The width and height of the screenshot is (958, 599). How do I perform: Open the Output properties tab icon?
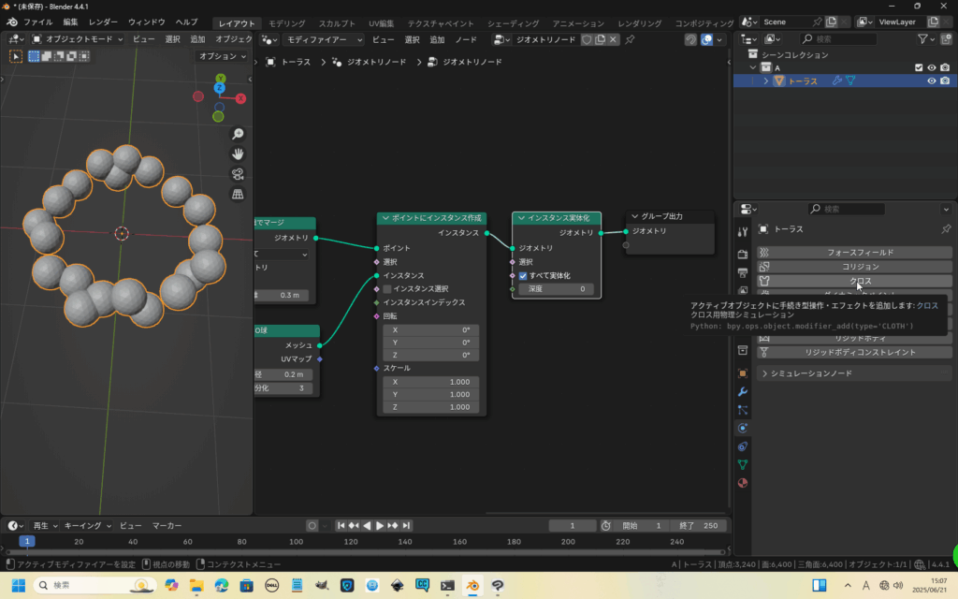point(742,272)
